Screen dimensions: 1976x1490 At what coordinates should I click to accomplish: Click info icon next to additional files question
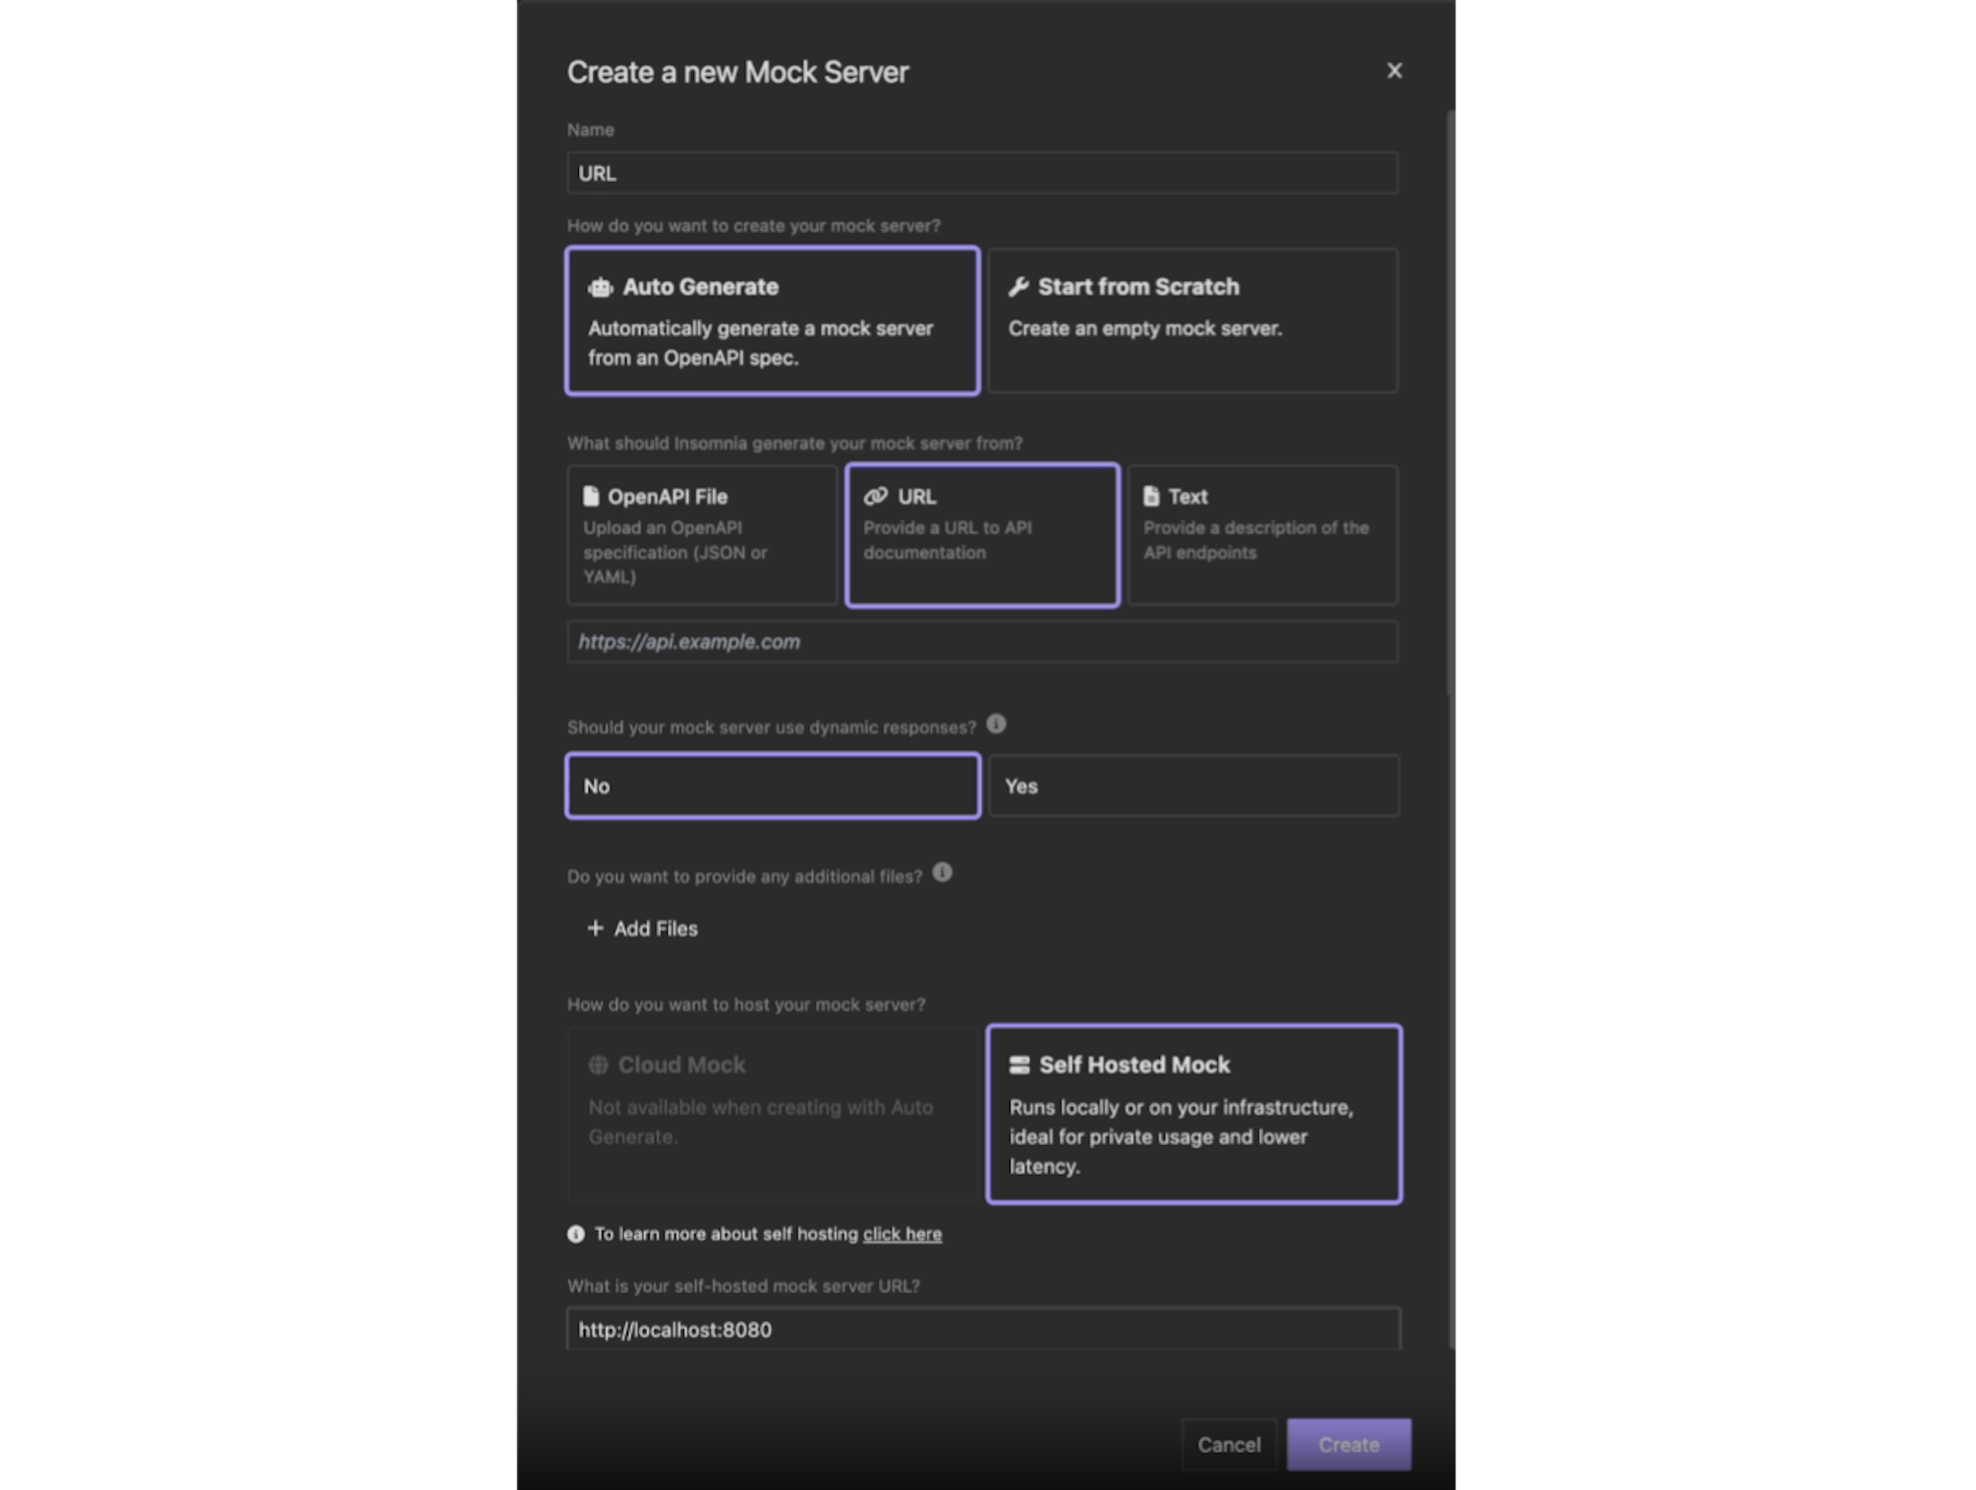point(942,873)
